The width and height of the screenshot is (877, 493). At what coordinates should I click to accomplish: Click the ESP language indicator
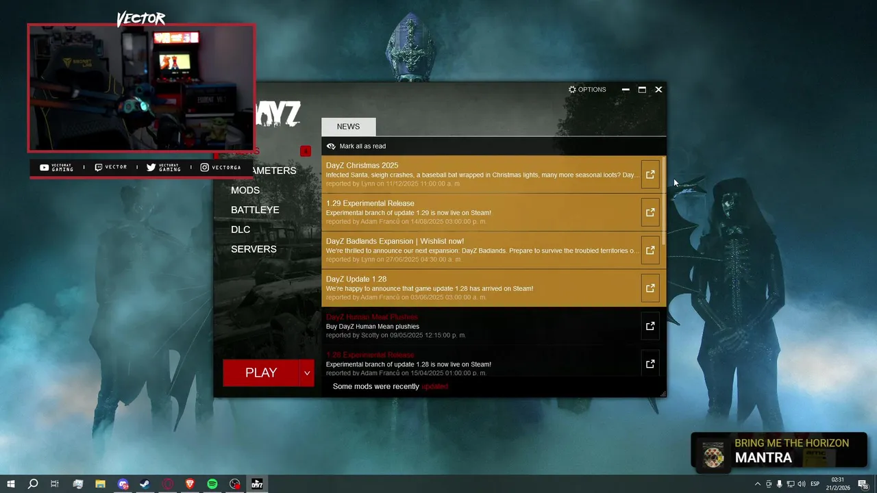click(815, 484)
